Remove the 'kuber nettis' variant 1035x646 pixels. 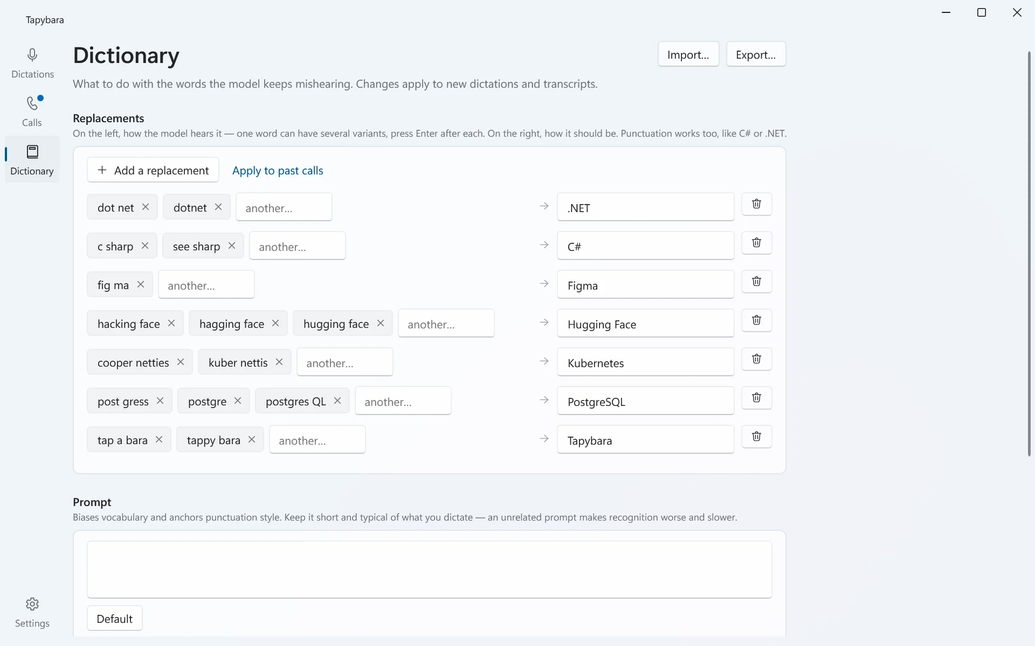tap(279, 362)
